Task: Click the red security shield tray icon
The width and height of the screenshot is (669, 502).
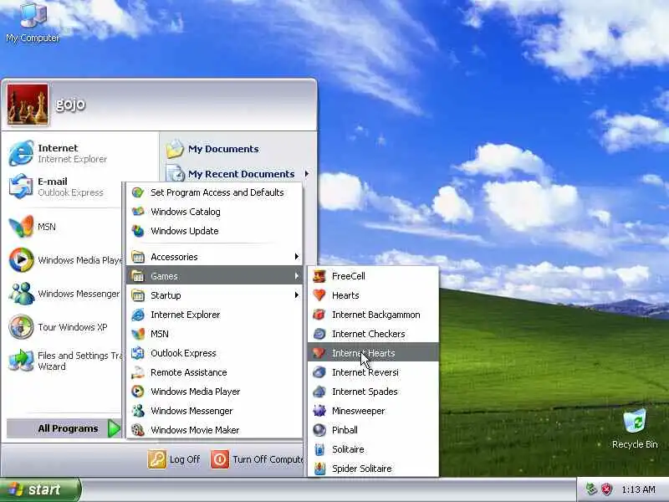Action: (x=606, y=489)
